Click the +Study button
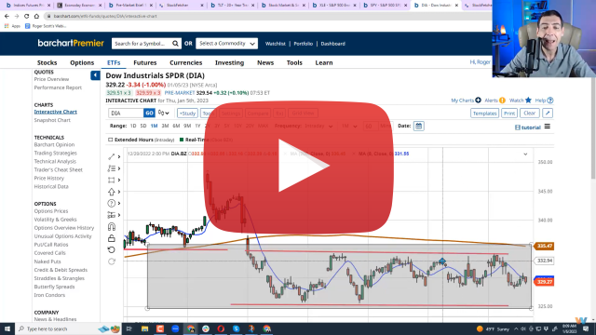The image size is (596, 335). 187,114
